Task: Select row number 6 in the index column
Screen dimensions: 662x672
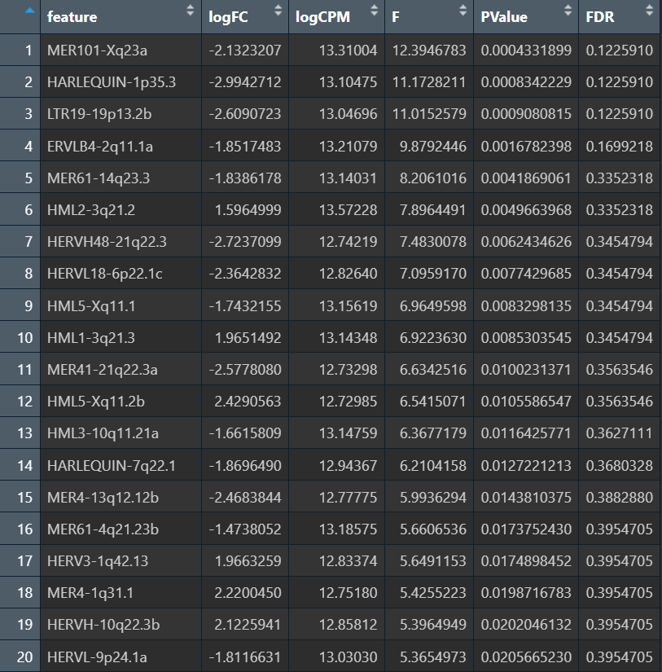Action: click(x=28, y=210)
